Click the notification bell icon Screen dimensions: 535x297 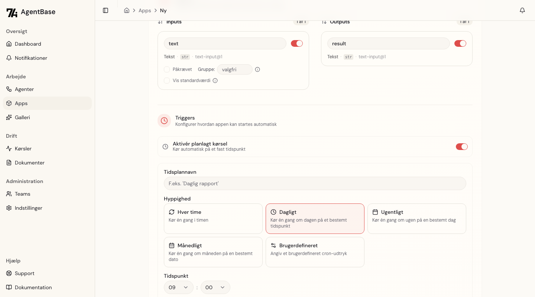[522, 10]
